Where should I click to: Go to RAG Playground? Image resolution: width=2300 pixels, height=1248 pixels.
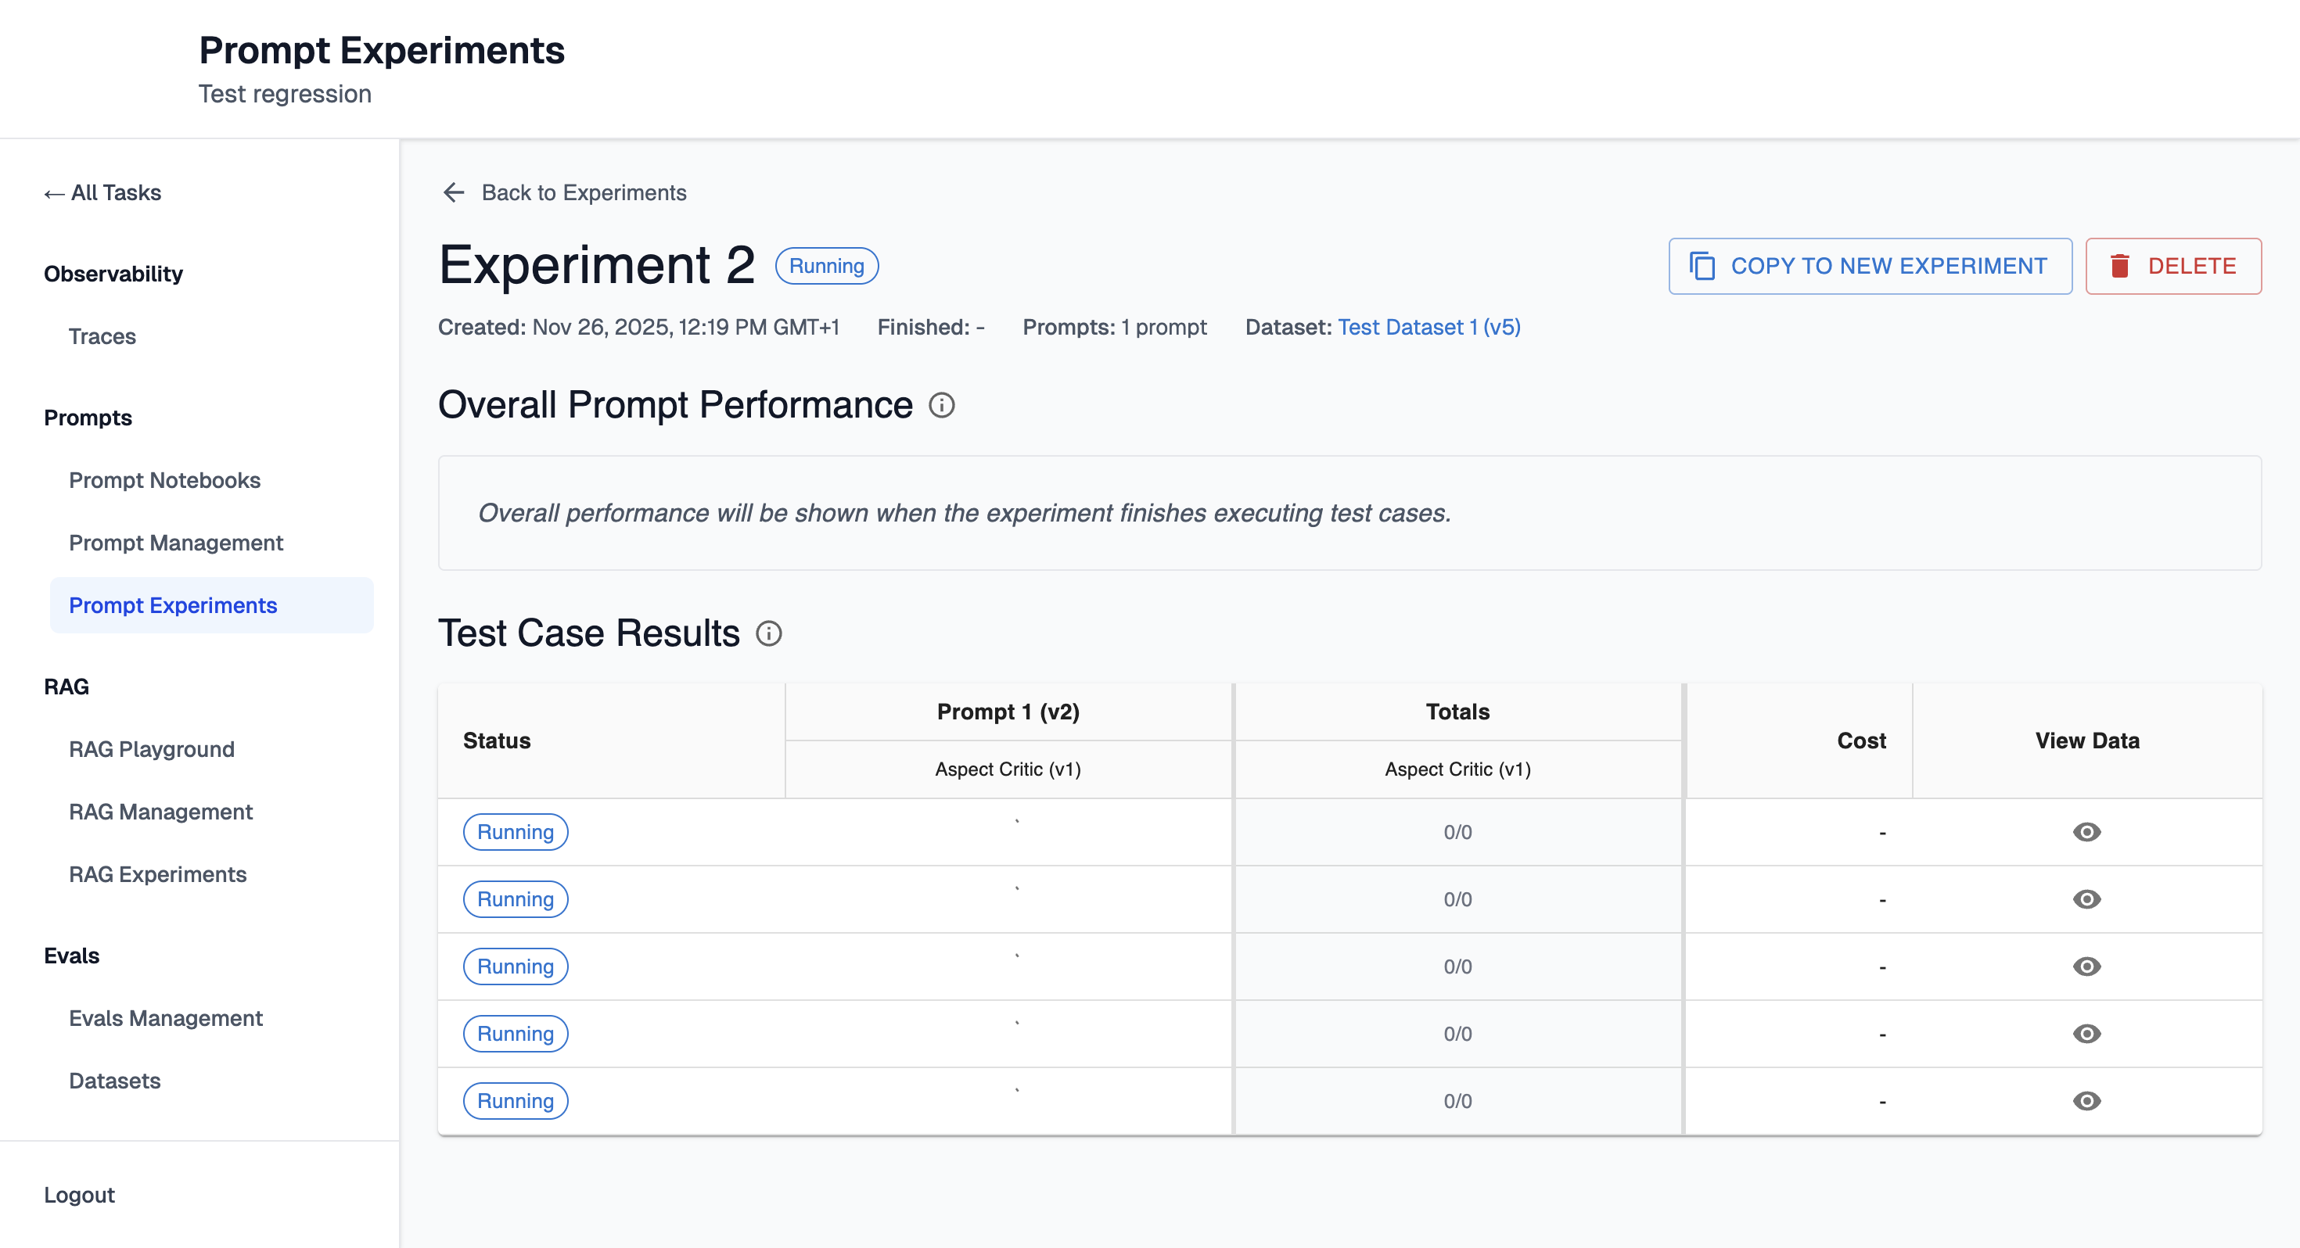point(152,749)
